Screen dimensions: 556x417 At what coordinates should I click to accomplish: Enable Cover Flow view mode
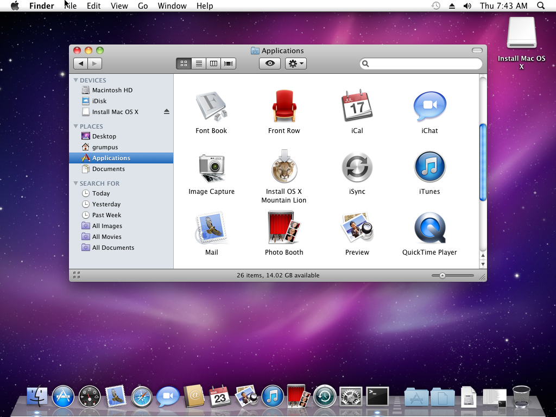click(x=229, y=64)
